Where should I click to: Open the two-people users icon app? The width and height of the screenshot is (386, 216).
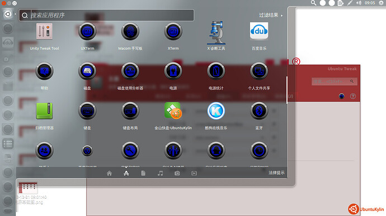tap(44, 151)
